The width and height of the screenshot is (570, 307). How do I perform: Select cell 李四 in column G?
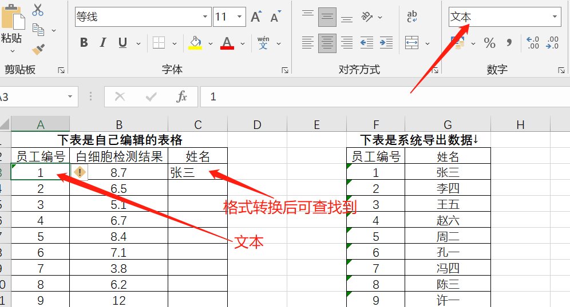[448, 188]
